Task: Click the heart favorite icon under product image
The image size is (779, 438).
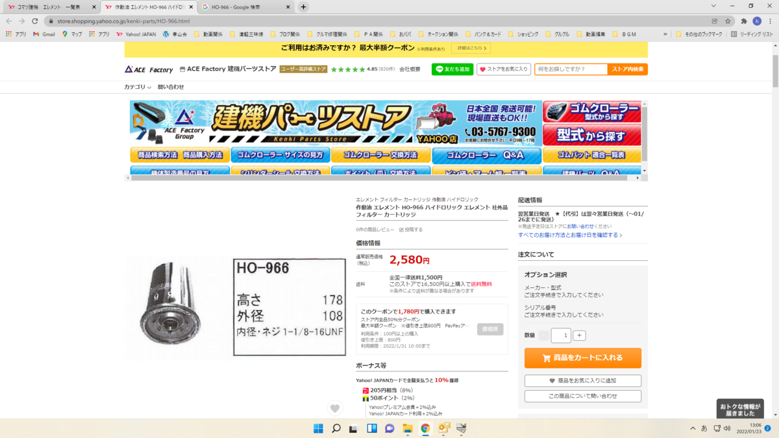Action: 334,408
